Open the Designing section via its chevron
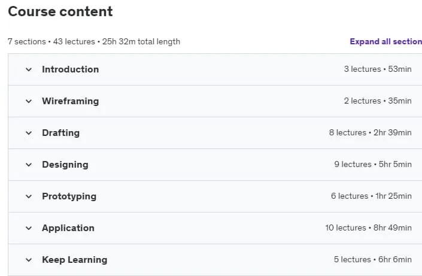The height and width of the screenshot is (276, 422). click(29, 165)
